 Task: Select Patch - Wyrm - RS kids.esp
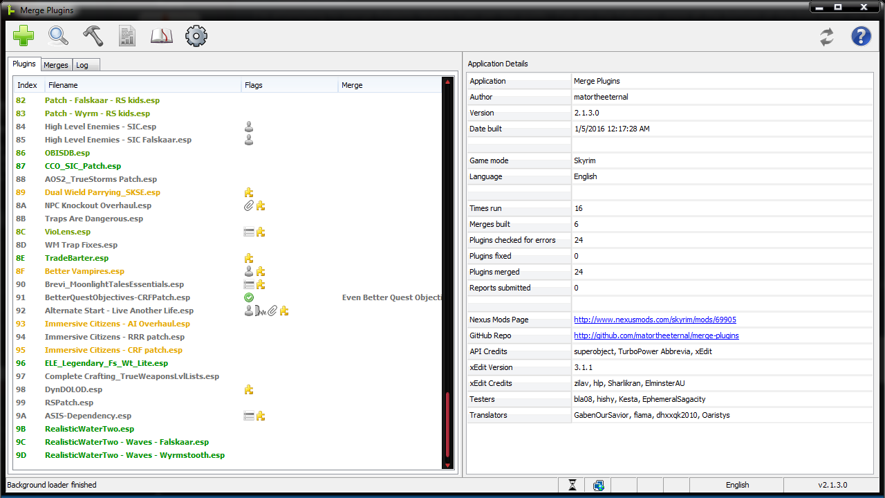(x=228, y=113)
